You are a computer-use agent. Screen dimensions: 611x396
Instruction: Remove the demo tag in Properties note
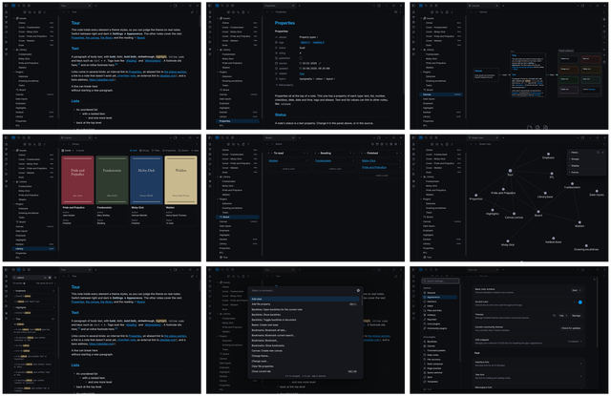point(309,42)
